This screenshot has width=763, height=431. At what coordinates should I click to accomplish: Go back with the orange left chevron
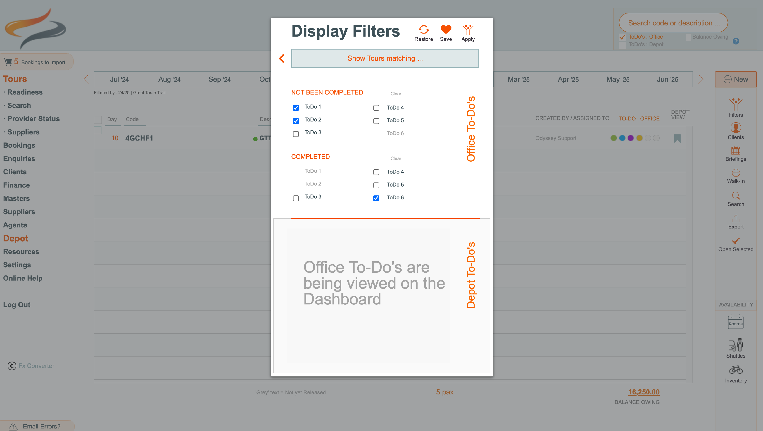click(x=282, y=59)
